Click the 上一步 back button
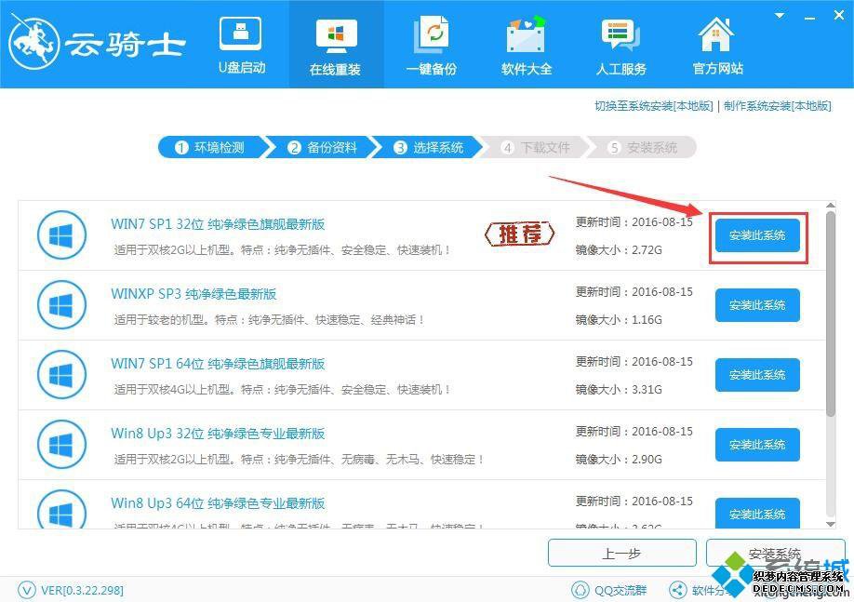The height and width of the screenshot is (602, 854). pos(622,554)
